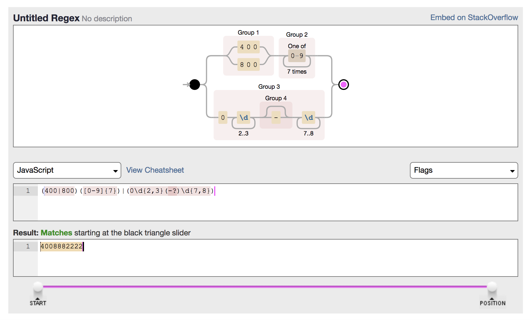Click the green Matches result text

(x=56, y=233)
